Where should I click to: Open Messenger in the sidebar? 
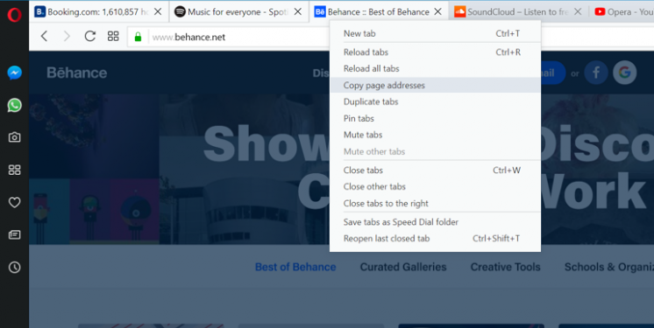click(x=15, y=73)
